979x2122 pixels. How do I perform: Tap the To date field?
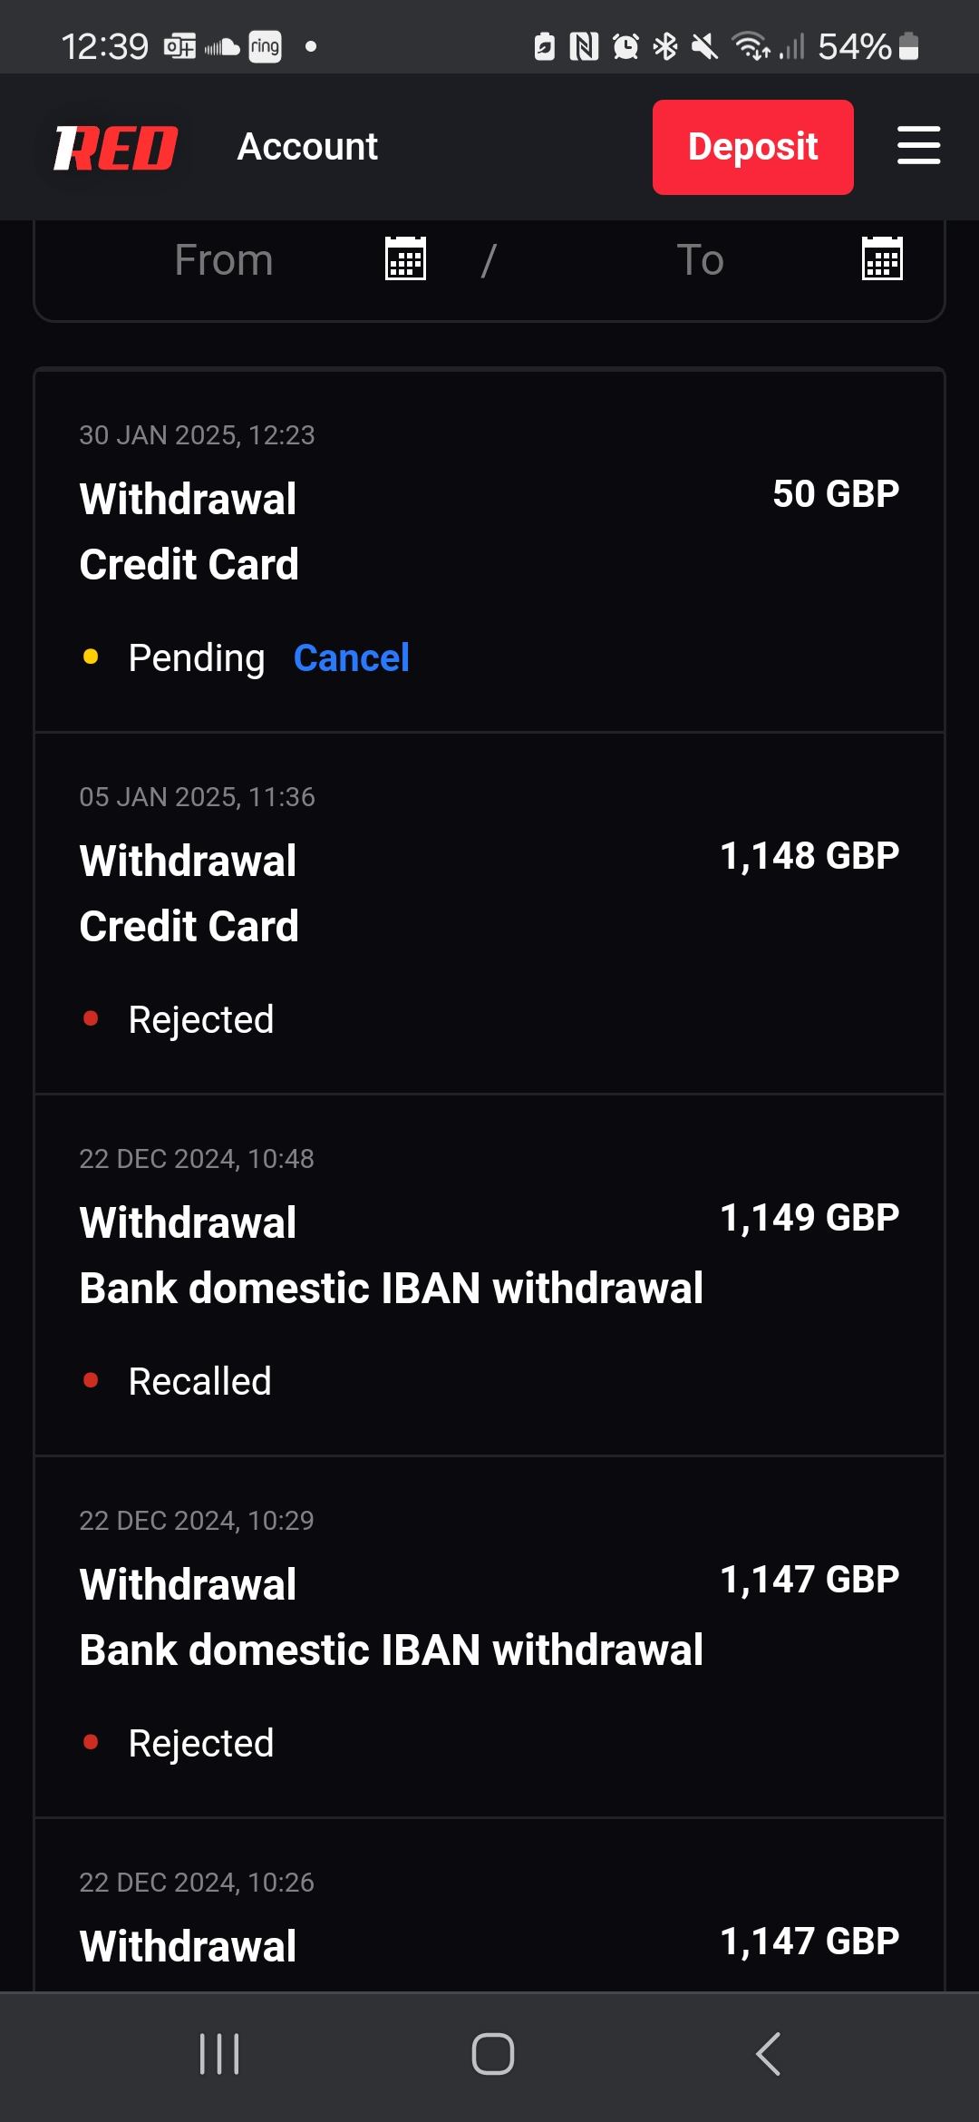(x=700, y=260)
